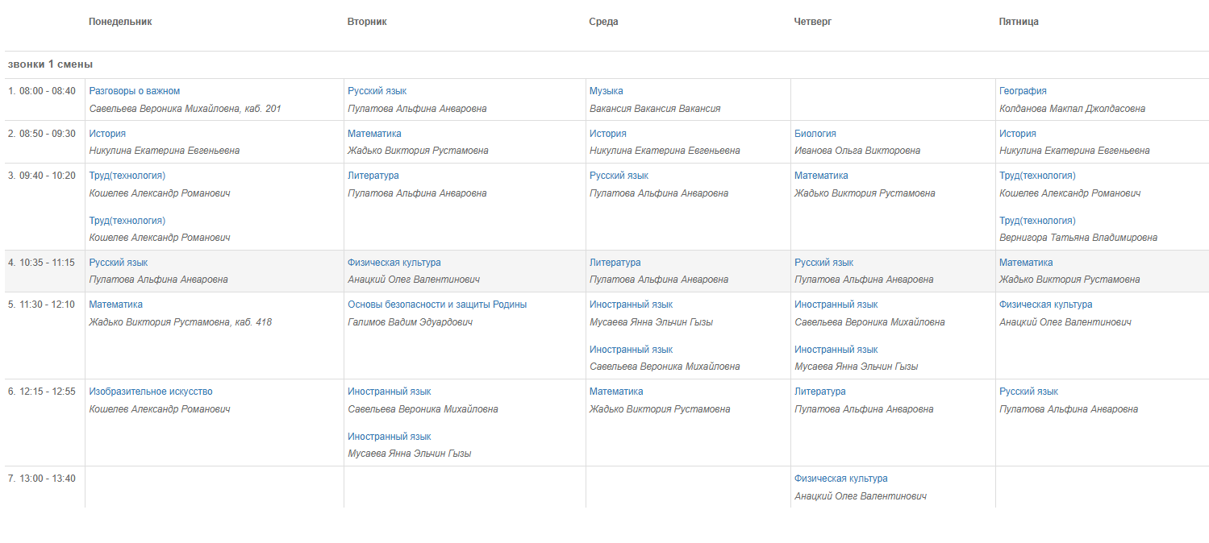Viewport: 1209px width, 543px height.
Task: Open Thursday's Физическая культура in period 7
Action: (841, 479)
